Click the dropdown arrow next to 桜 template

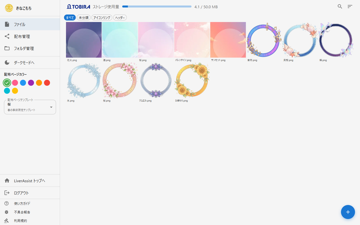tap(51, 107)
